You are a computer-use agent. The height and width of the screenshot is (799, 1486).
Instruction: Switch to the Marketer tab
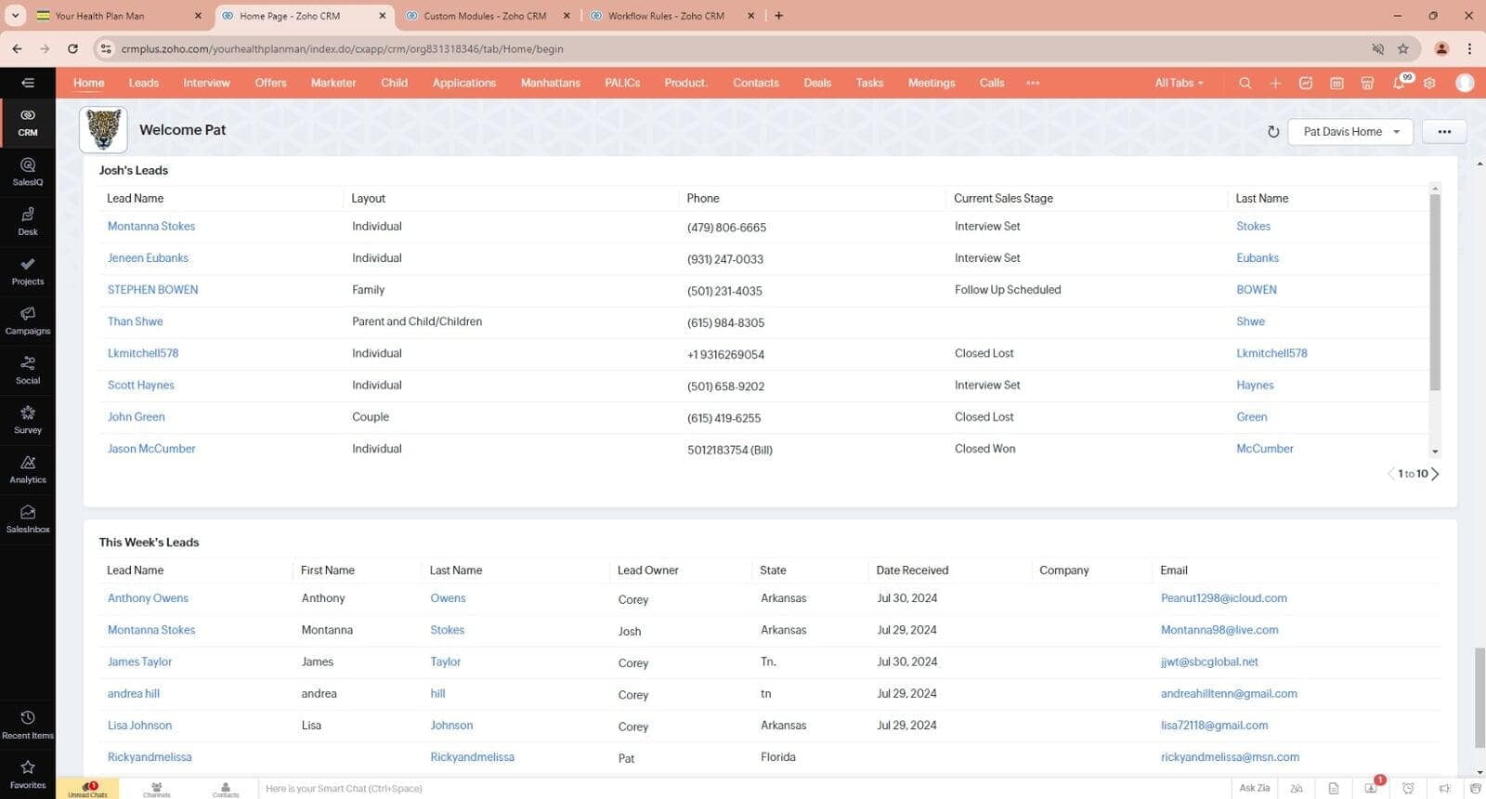tap(333, 83)
